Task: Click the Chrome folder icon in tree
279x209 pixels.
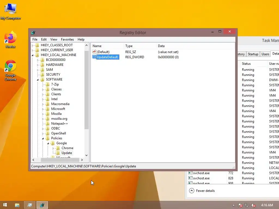Action: coord(58,148)
